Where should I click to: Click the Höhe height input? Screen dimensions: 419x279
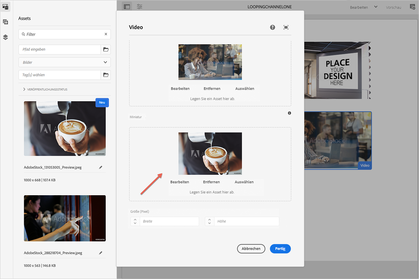247,221
